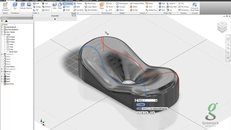Click the Apply plus button
The width and height of the screenshot is (231, 130).
coord(142,113)
